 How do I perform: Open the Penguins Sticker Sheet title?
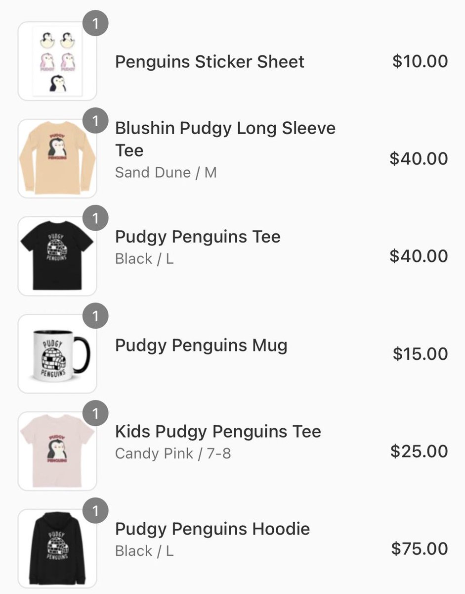point(210,62)
